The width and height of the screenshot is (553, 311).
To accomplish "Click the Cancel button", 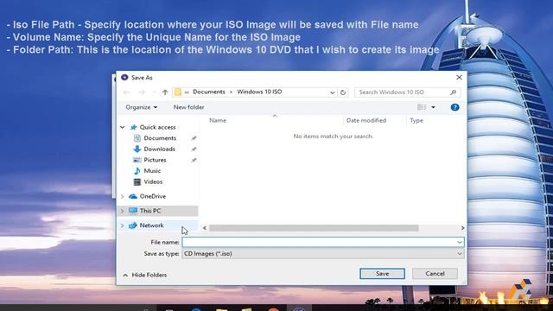I will (x=435, y=274).
